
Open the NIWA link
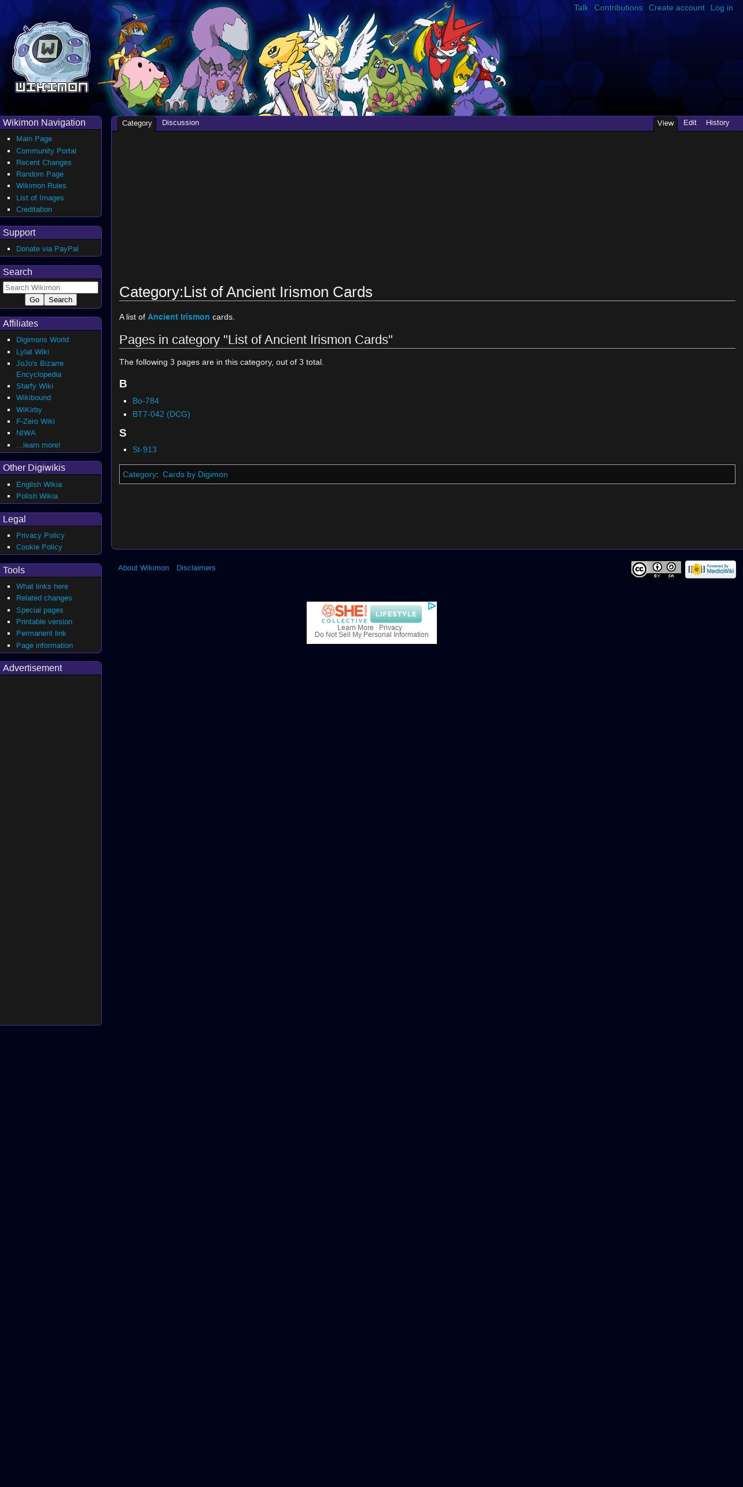click(26, 433)
